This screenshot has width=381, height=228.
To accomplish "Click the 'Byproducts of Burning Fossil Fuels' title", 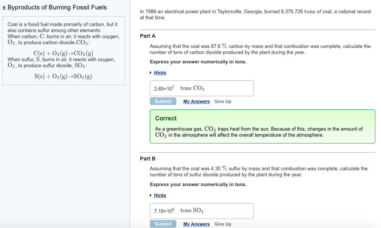I will click(x=57, y=7).
